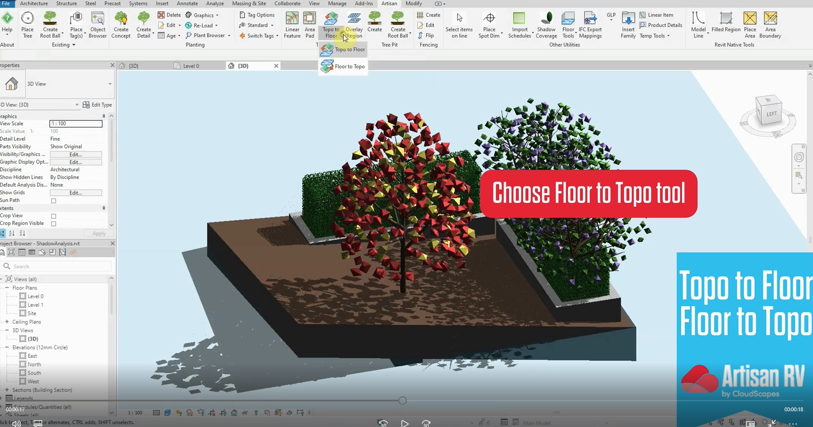
Task: Enable the Sun Path checkbox
Action: click(x=54, y=201)
